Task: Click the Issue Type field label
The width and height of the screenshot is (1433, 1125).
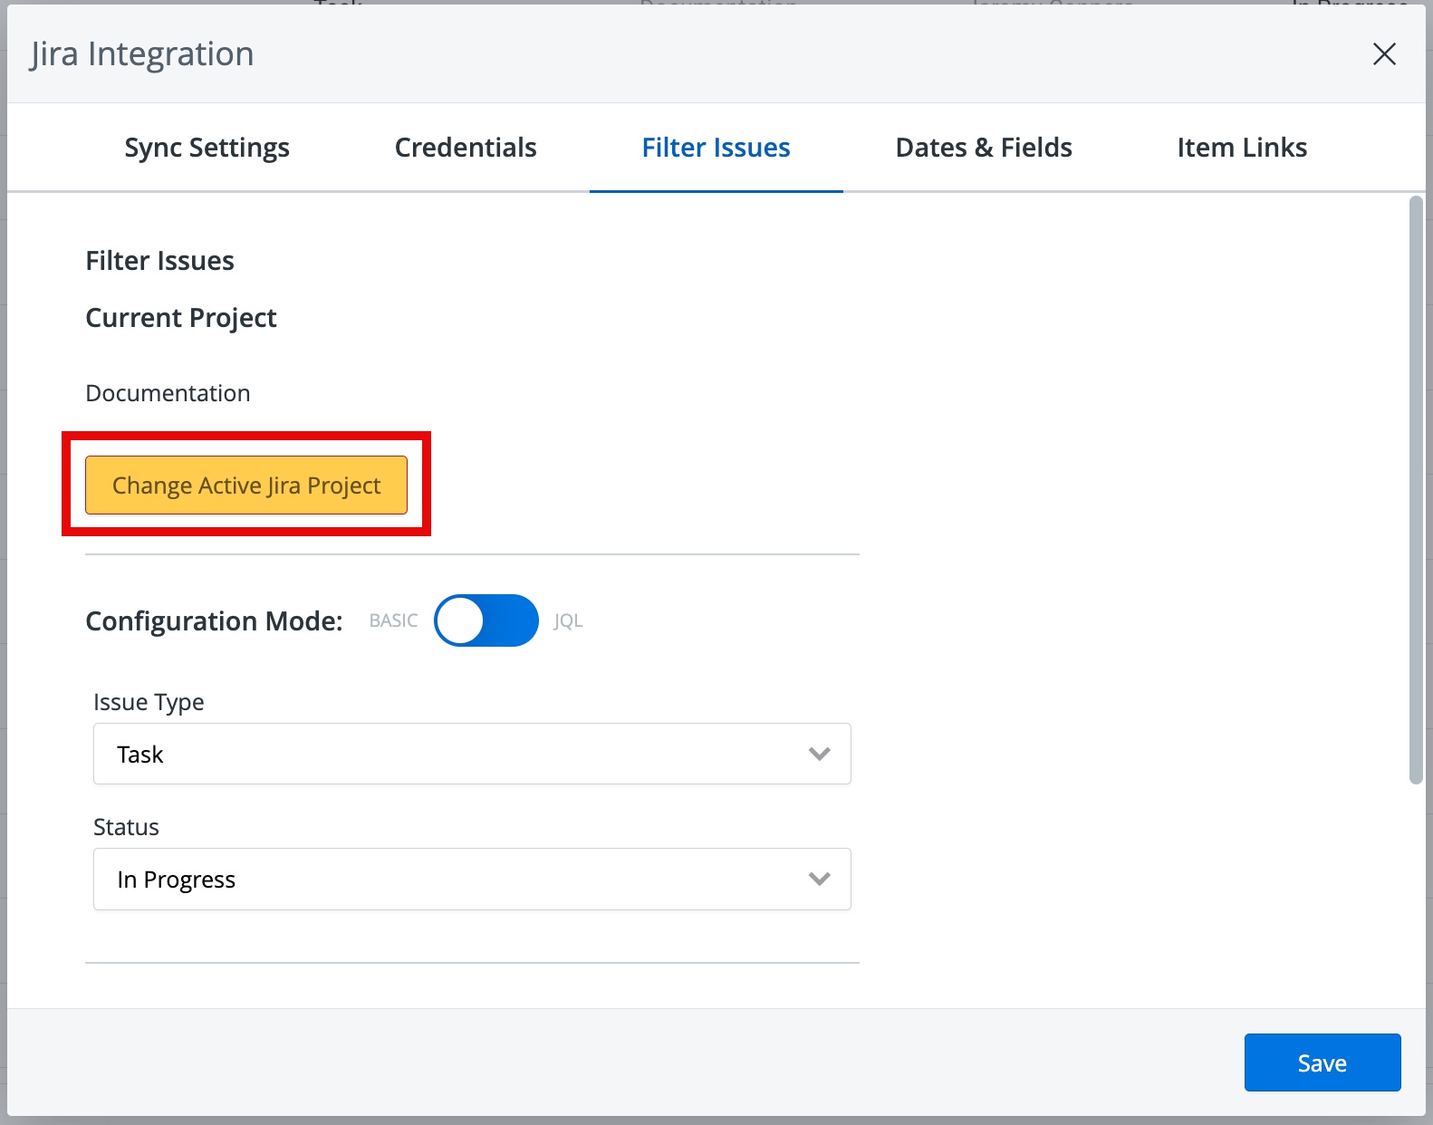Action: 149,702
